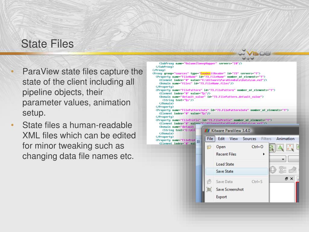This screenshot has height=232, width=309.
Task: Choose Export from the File menu
Action: (x=237, y=197)
